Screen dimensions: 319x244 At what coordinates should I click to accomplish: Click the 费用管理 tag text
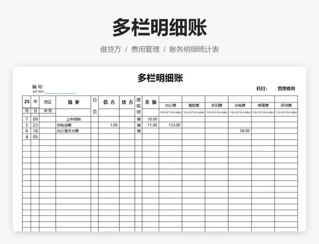click(x=145, y=49)
